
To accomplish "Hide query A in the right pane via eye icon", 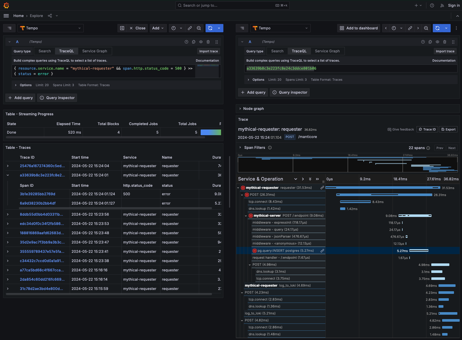I will [437, 42].
